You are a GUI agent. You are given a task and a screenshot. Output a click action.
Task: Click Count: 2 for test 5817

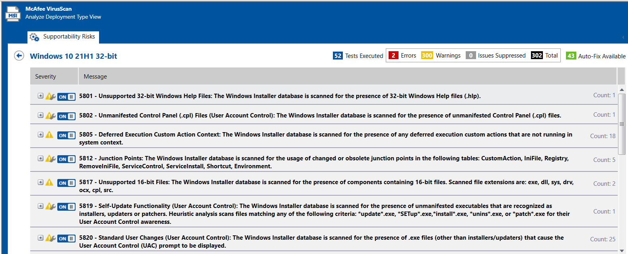604,184
